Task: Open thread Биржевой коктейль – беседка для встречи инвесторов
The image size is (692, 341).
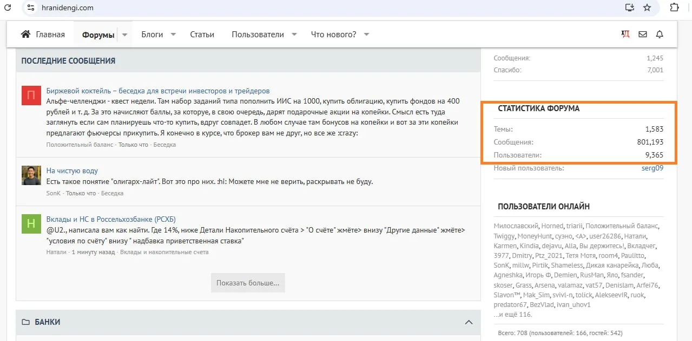Action: click(158, 91)
